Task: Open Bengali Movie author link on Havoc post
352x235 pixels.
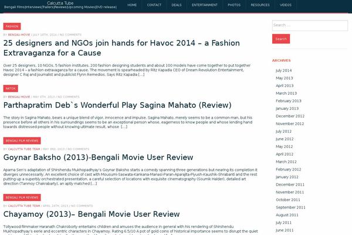Action: point(19,35)
